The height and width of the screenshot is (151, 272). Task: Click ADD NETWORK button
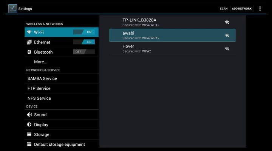point(242,9)
